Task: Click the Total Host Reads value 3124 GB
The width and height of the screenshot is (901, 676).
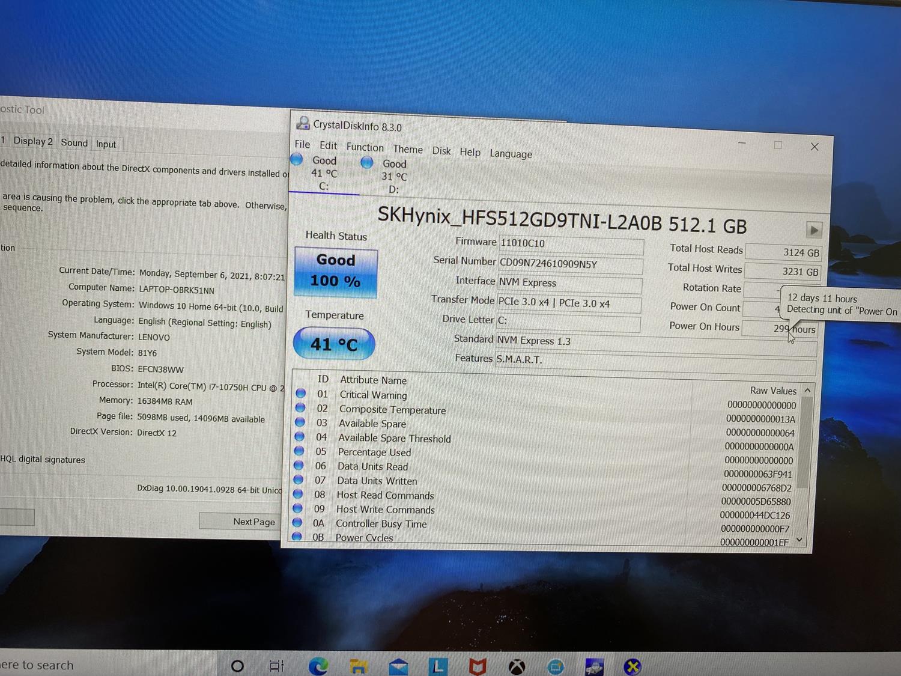Action: click(x=783, y=252)
